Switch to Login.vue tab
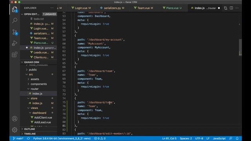The height and width of the screenshot is (141, 251). 81,8
